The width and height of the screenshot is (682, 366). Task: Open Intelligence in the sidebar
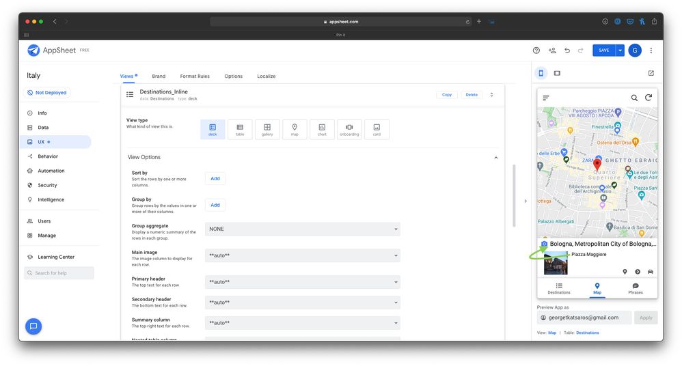[x=51, y=199]
